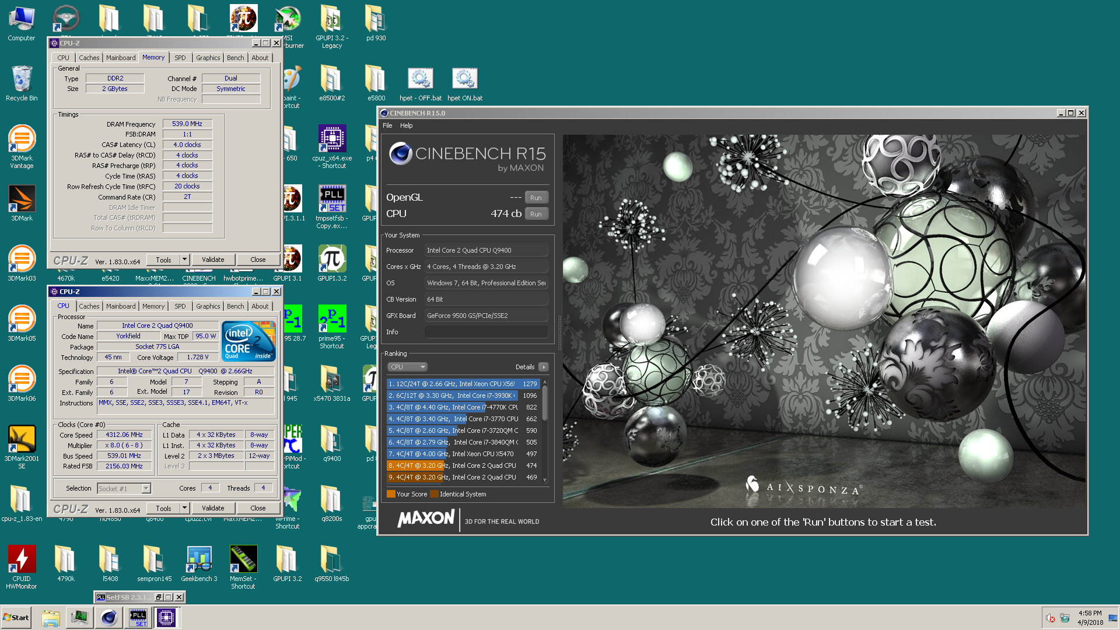The height and width of the screenshot is (630, 1120).
Task: Open GPUPI 3.2 - Legacy folder
Action: point(332,27)
